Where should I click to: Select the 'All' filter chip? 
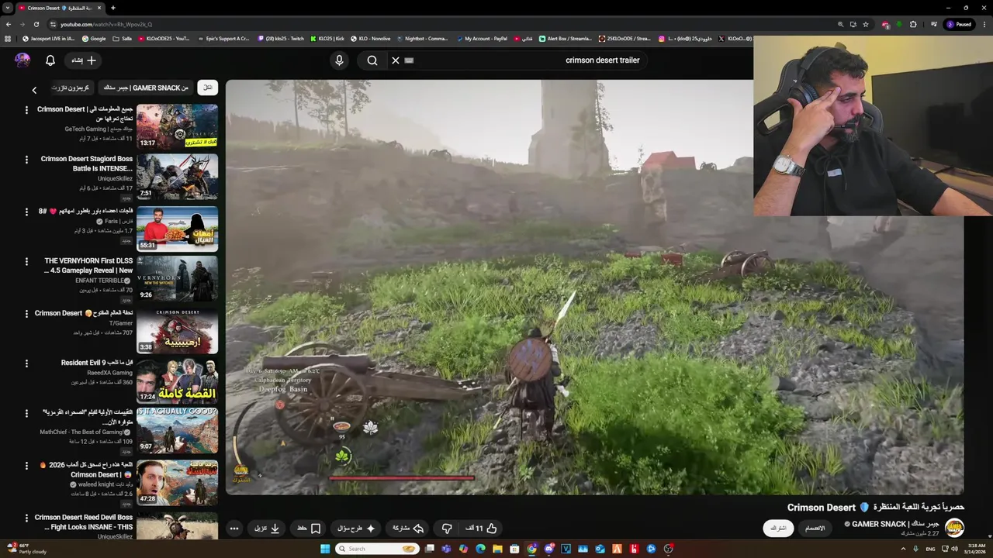(x=208, y=88)
